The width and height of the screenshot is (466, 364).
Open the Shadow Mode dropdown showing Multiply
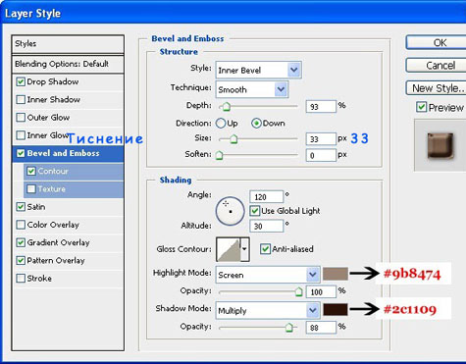pos(268,310)
